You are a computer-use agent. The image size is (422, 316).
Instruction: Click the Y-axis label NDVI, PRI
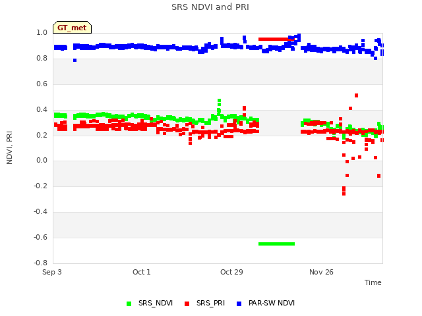[x=9, y=147]
